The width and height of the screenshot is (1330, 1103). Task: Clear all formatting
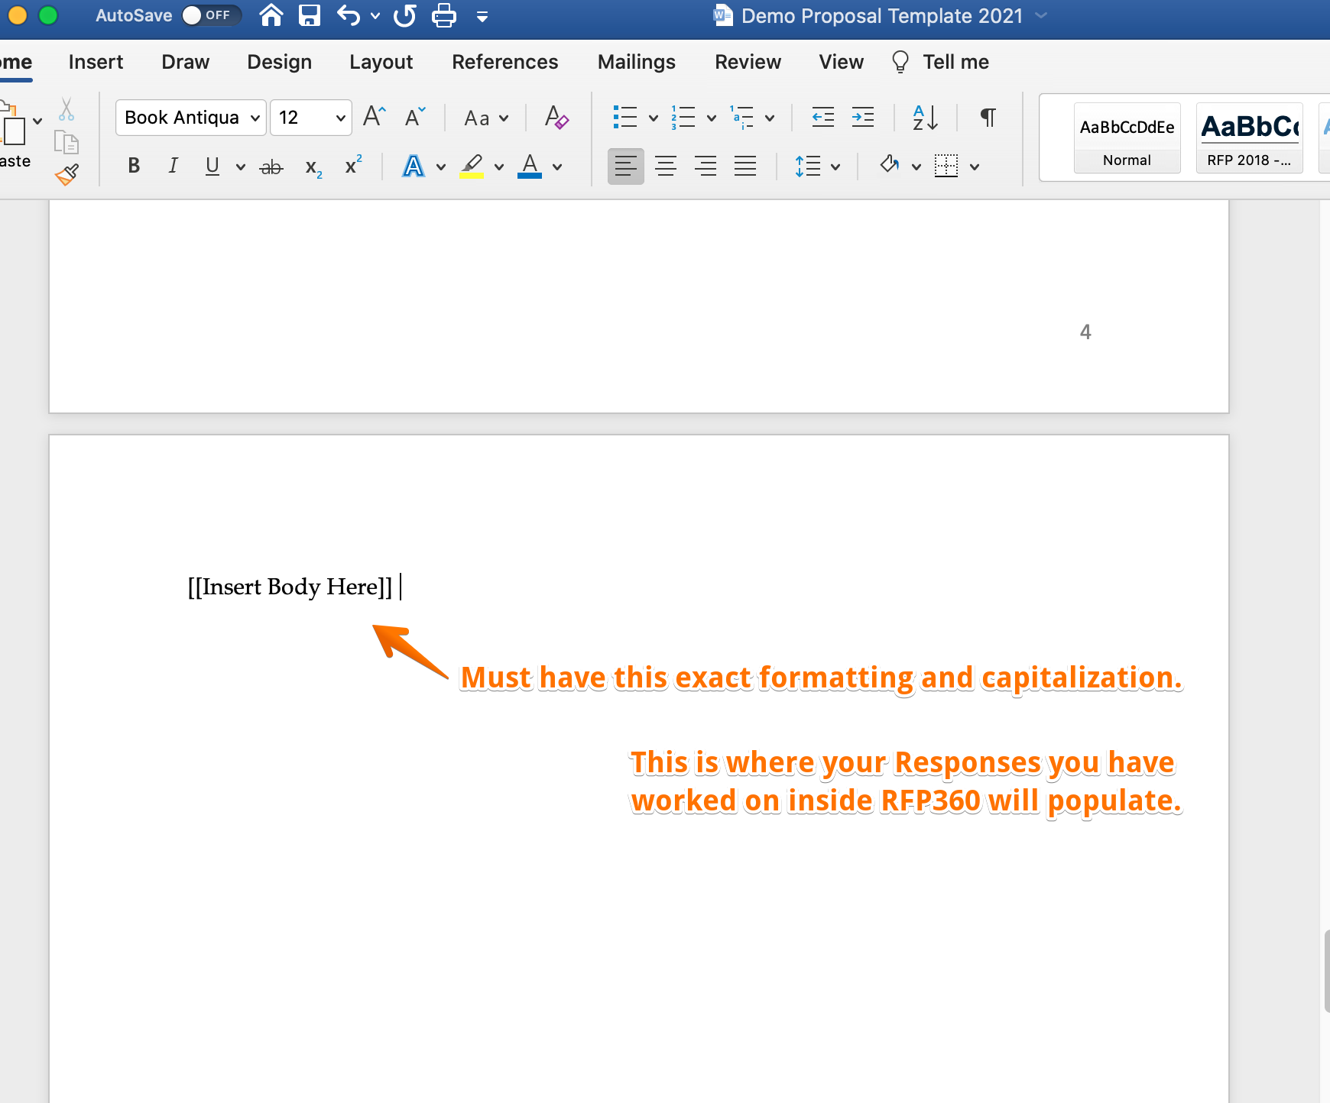pos(556,118)
